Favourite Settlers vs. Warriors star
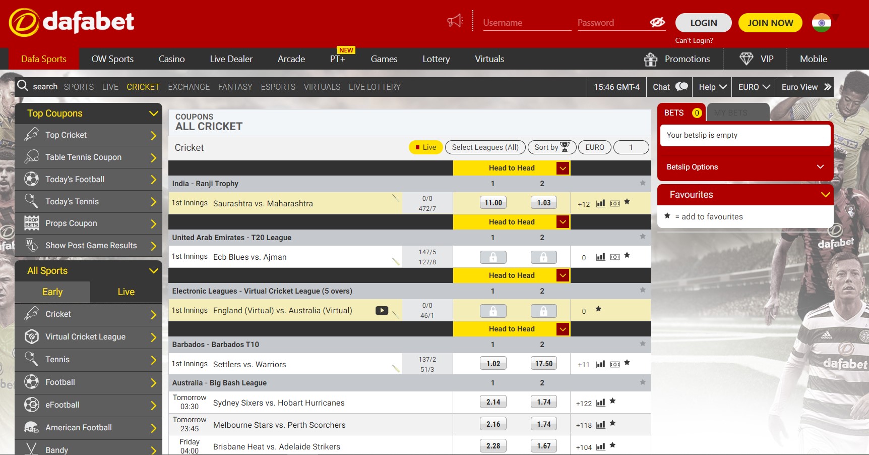This screenshot has width=869, height=455. click(627, 363)
